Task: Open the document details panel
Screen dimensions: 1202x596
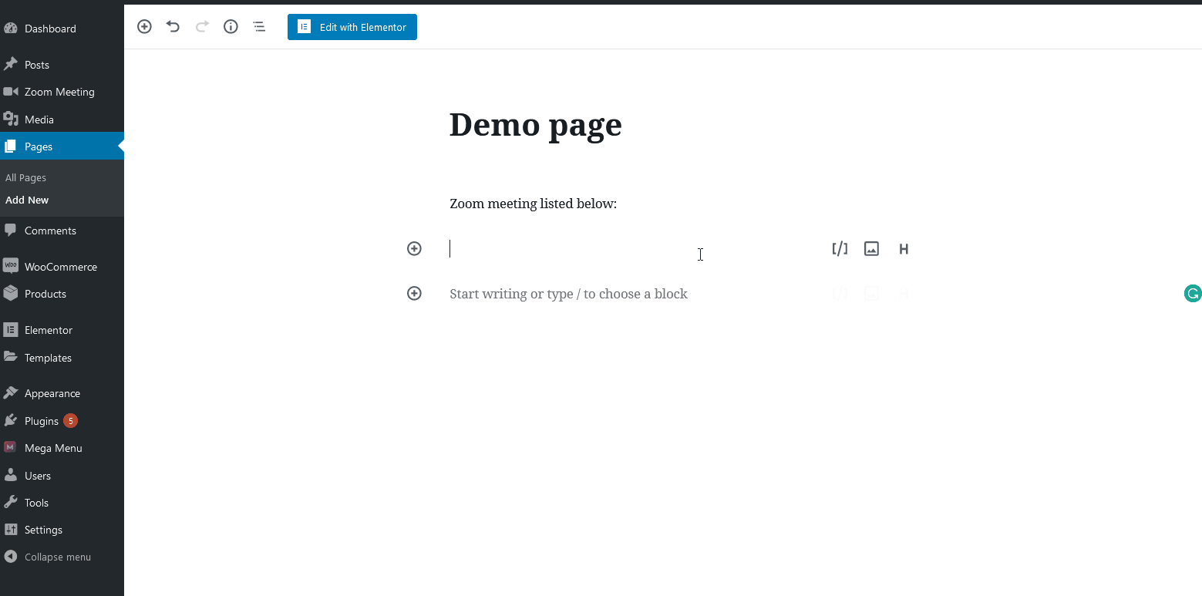Action: 230,26
